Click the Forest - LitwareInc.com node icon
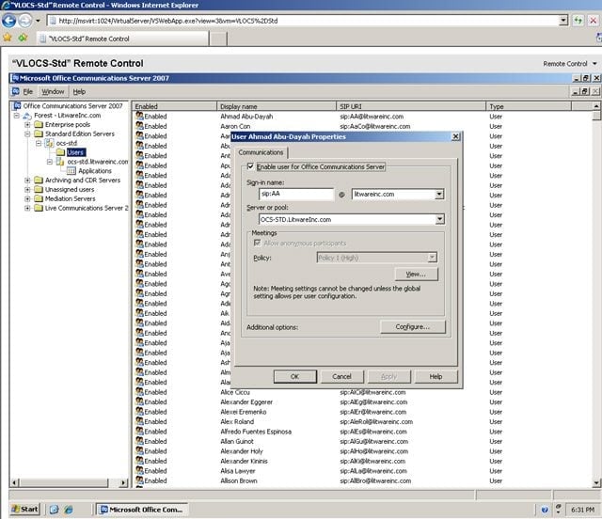The height and width of the screenshot is (519, 602). 27,116
